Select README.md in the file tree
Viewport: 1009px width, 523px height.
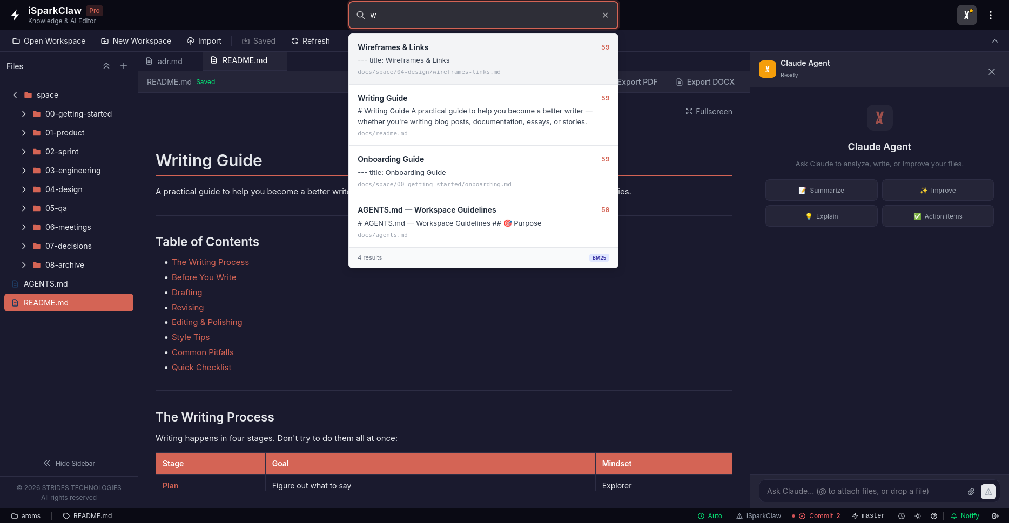coord(69,303)
